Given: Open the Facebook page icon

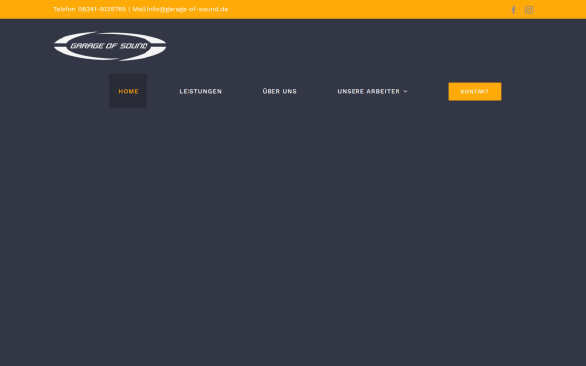Looking at the screenshot, I should click(x=513, y=10).
